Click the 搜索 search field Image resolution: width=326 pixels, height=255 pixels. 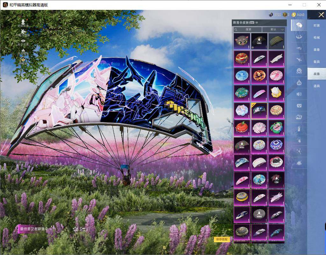click(247, 29)
